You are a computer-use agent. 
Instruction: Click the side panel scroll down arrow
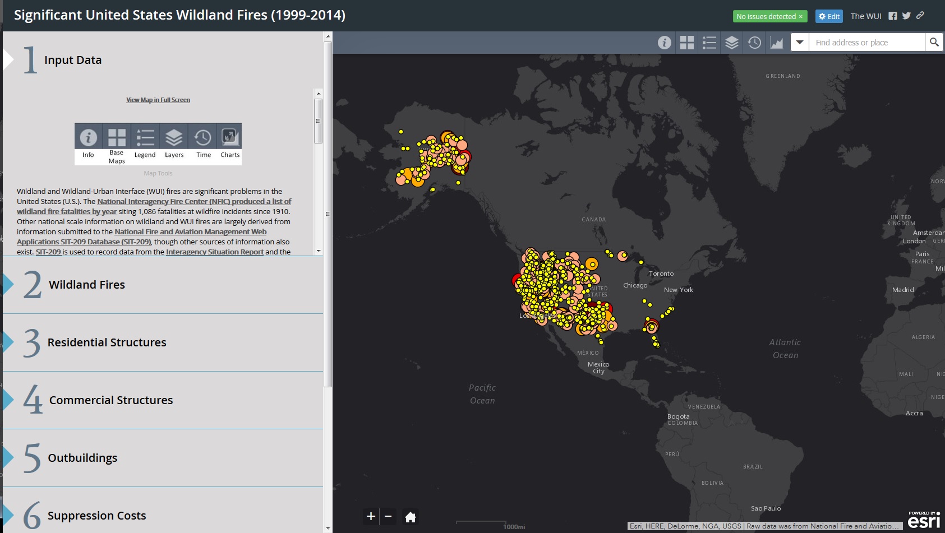point(328,528)
